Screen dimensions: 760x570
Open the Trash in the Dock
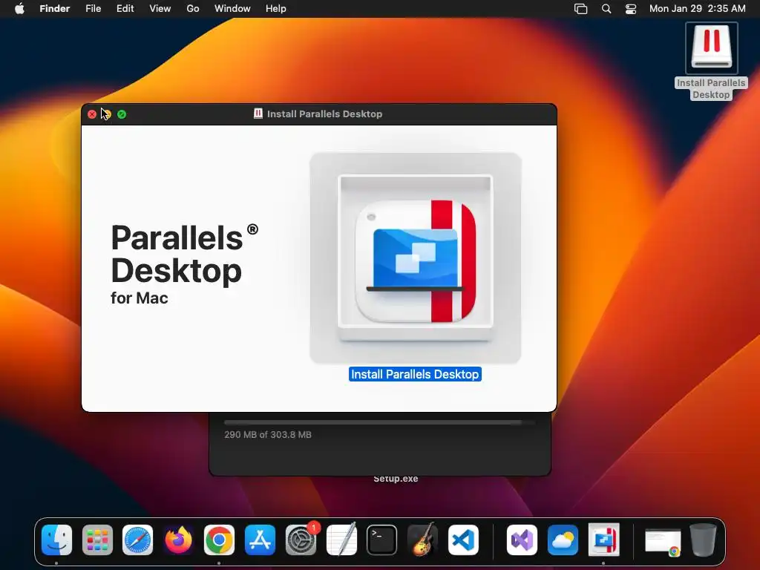click(x=704, y=540)
